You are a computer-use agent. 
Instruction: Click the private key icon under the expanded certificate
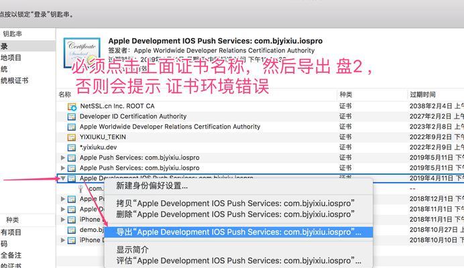(x=80, y=189)
